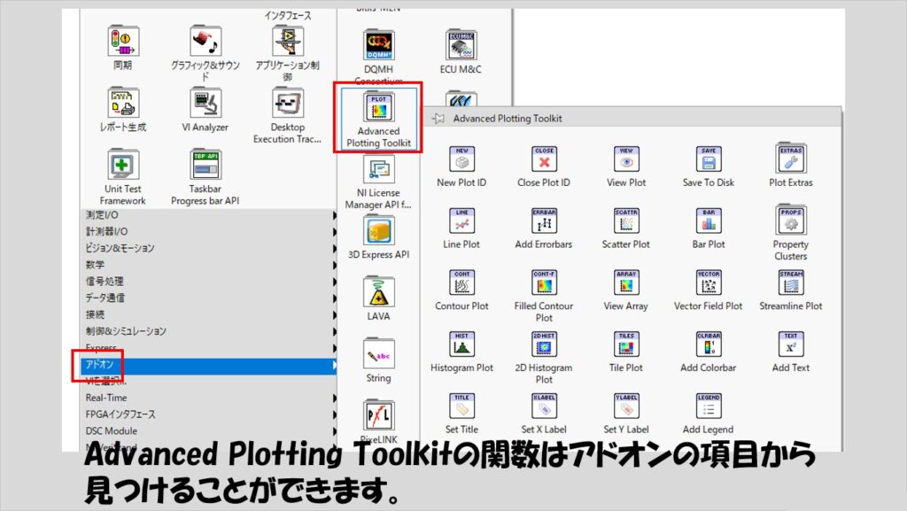Select the Add Colorbar function
This screenshot has width=907, height=511.
click(709, 345)
